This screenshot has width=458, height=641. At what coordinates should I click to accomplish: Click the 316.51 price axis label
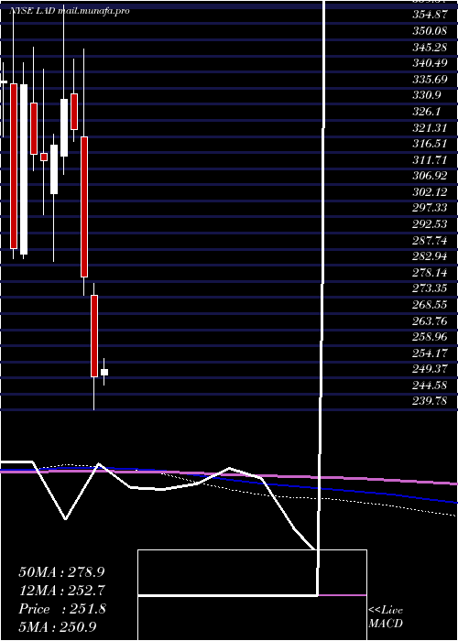(429, 144)
